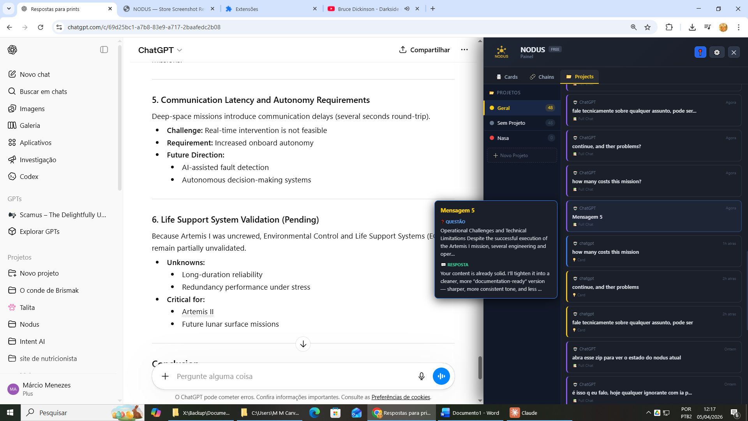Click the scroll-to-bottom arrow button
The height and width of the screenshot is (421, 748).
coord(303,344)
